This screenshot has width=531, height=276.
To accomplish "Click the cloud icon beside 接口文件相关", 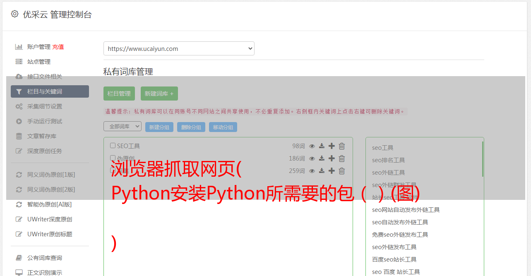I will (19, 77).
